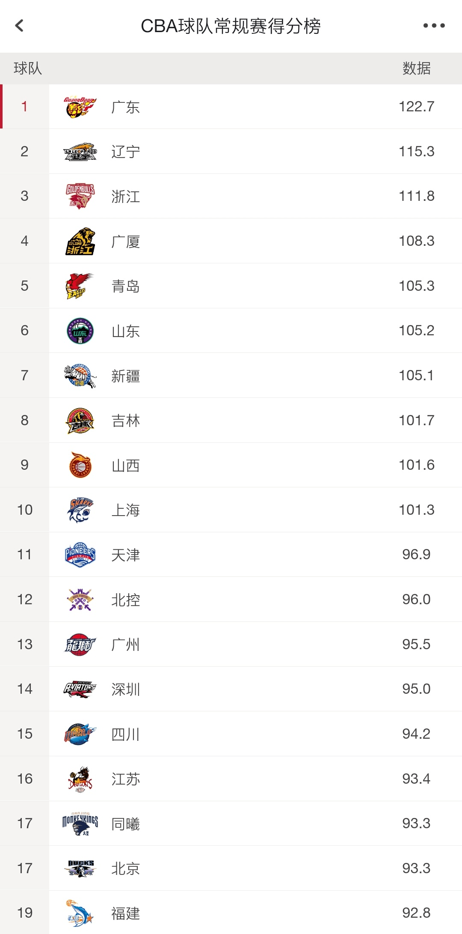
Task: Tap the Liaoning Leopards team logo
Action: click(x=80, y=152)
